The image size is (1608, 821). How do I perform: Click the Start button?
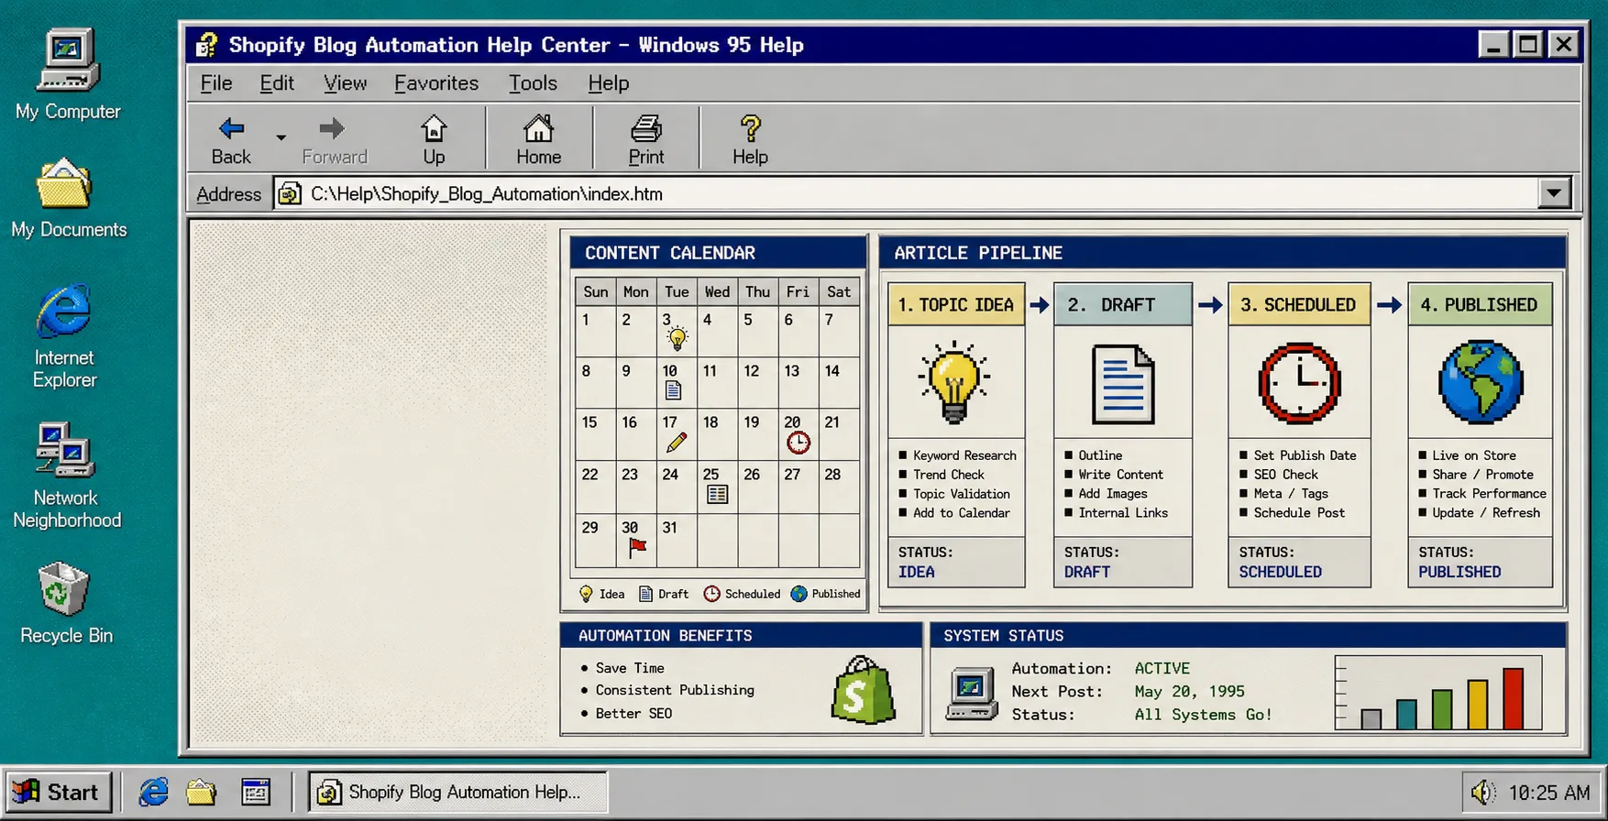pyautogui.click(x=59, y=792)
